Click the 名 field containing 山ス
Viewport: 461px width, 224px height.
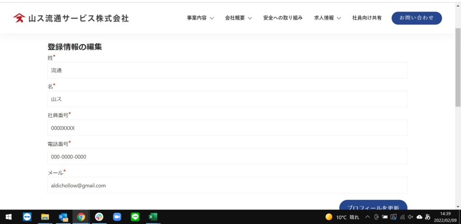pos(227,99)
